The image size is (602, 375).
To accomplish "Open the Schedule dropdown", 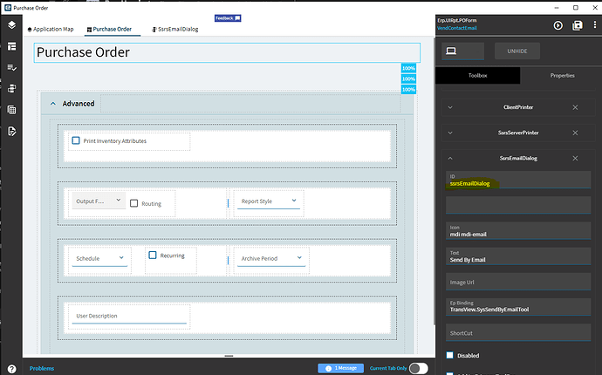I will pyautogui.click(x=99, y=258).
